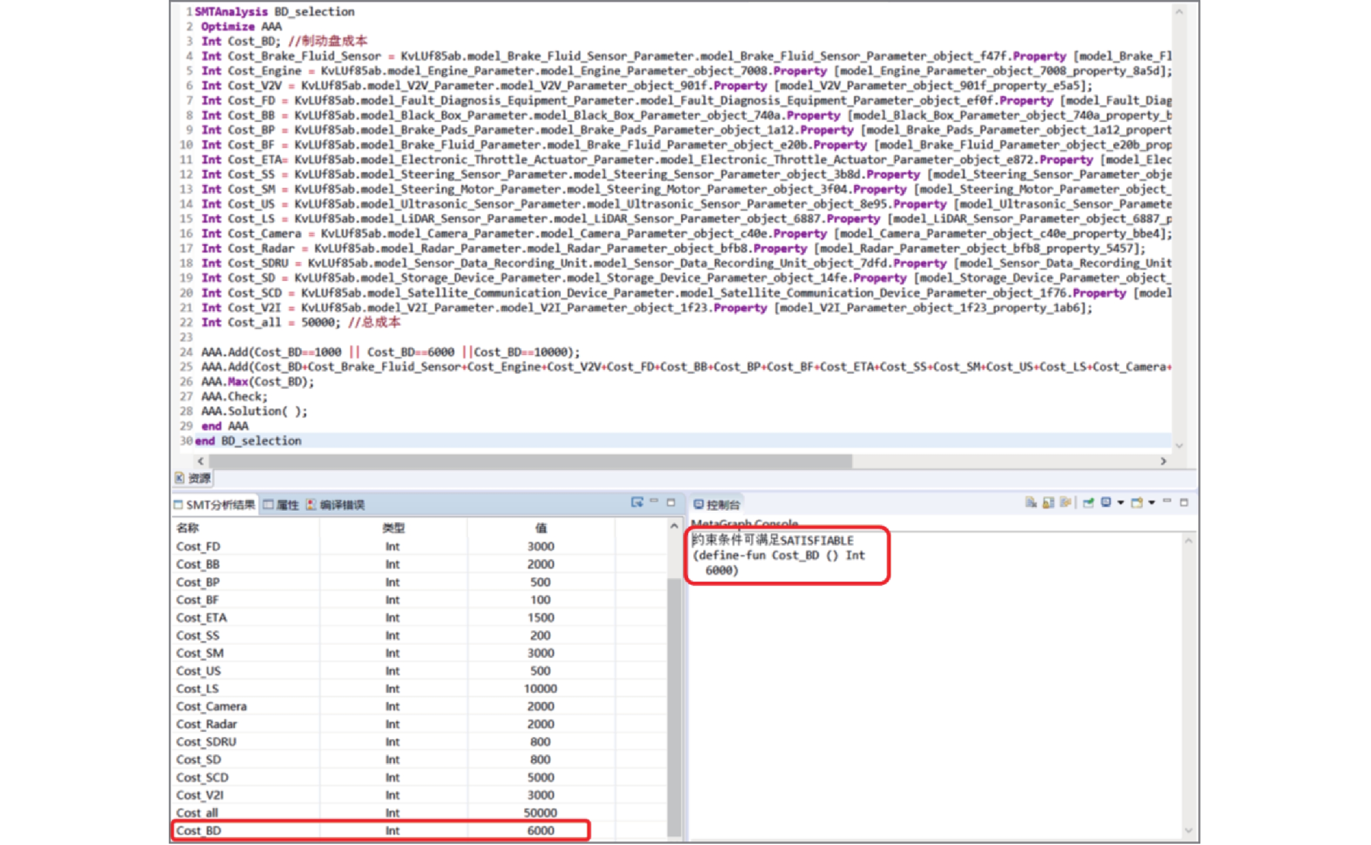Toggle word wrap in console toolbar
The width and height of the screenshot is (1371, 845).
(x=1065, y=502)
